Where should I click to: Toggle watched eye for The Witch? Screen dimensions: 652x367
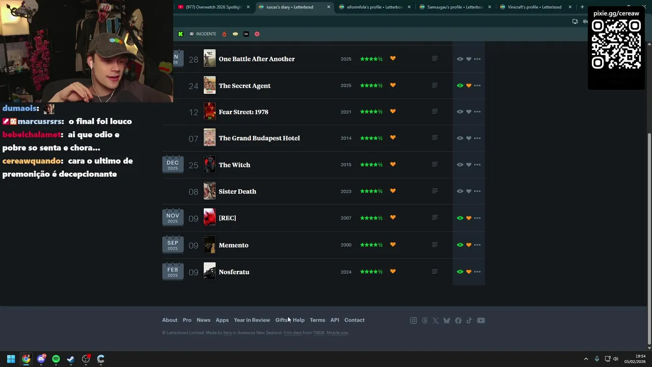coord(460,165)
